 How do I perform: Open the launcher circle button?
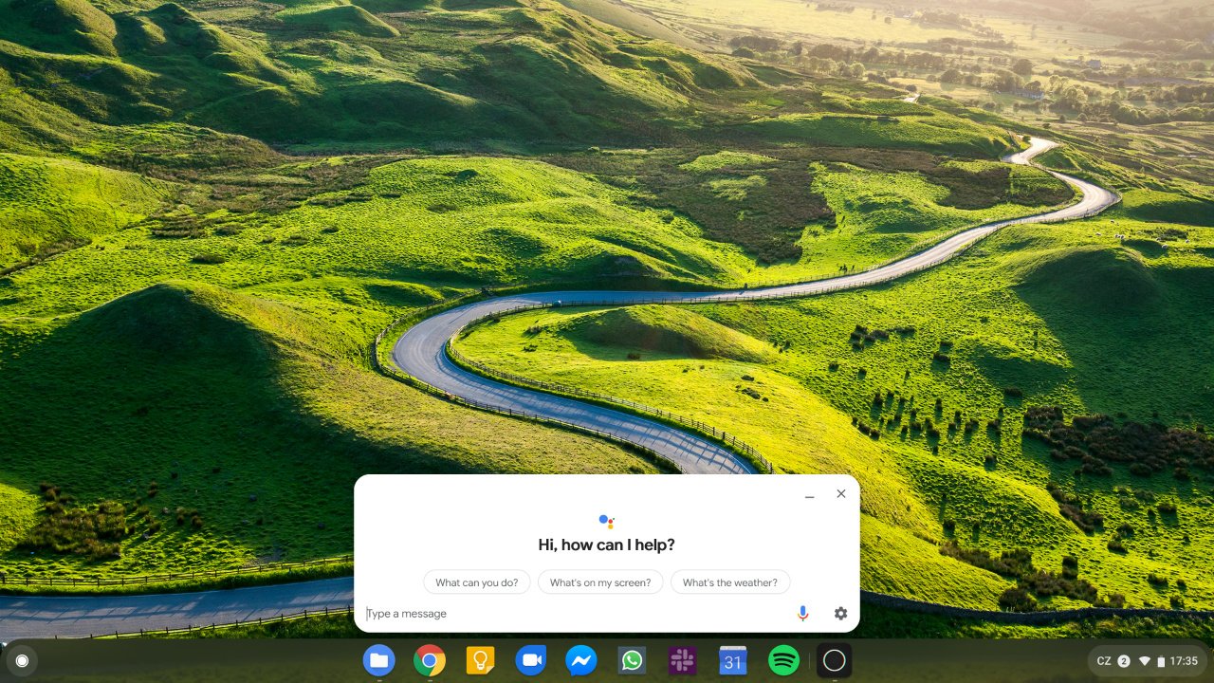22,660
